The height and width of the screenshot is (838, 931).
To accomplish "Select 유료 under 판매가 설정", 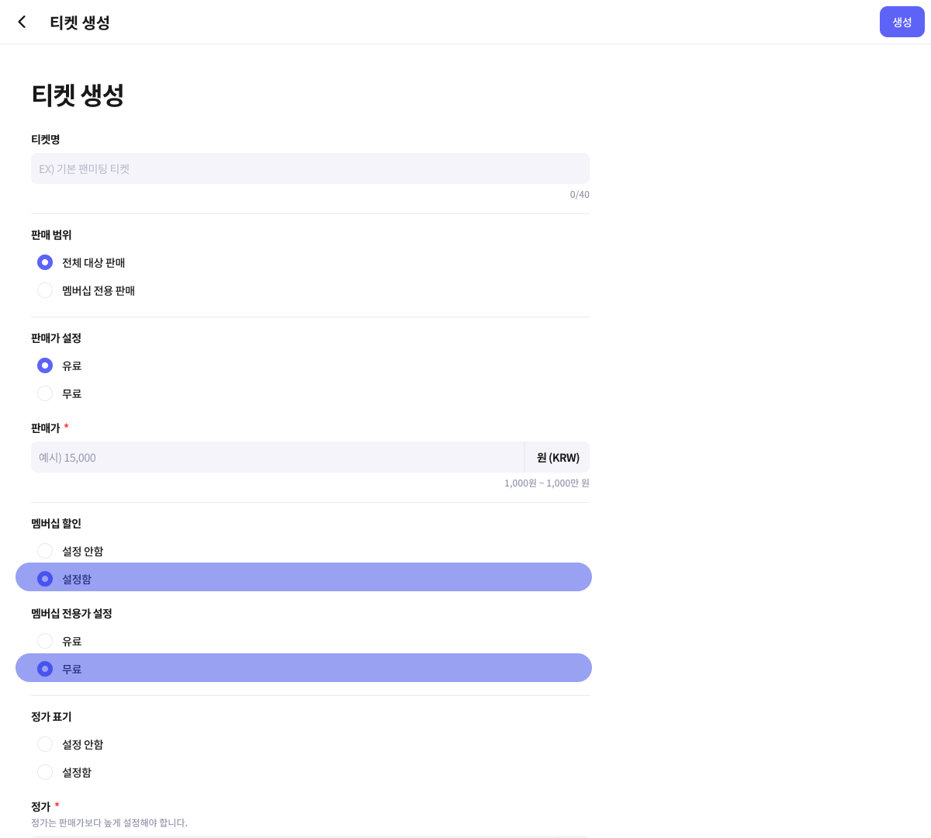I will coord(45,365).
